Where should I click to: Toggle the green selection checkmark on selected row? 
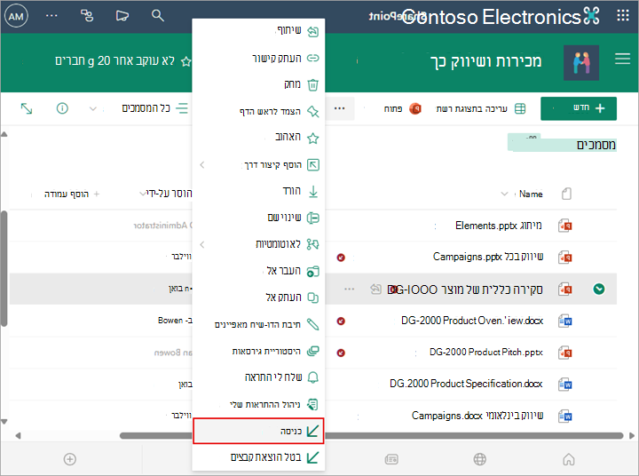(599, 290)
